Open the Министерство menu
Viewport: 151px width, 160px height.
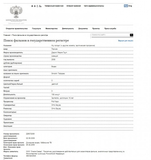point(51,28)
